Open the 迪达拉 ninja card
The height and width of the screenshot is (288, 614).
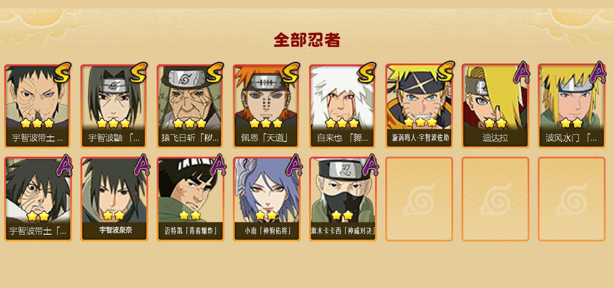(495, 106)
